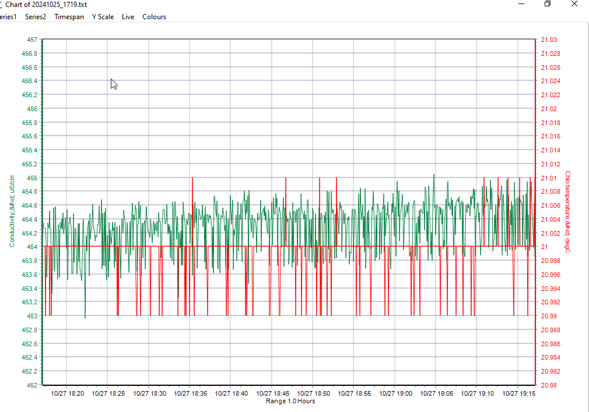Open the partially visible Series1 menu
The image size is (589, 412).
(8, 17)
